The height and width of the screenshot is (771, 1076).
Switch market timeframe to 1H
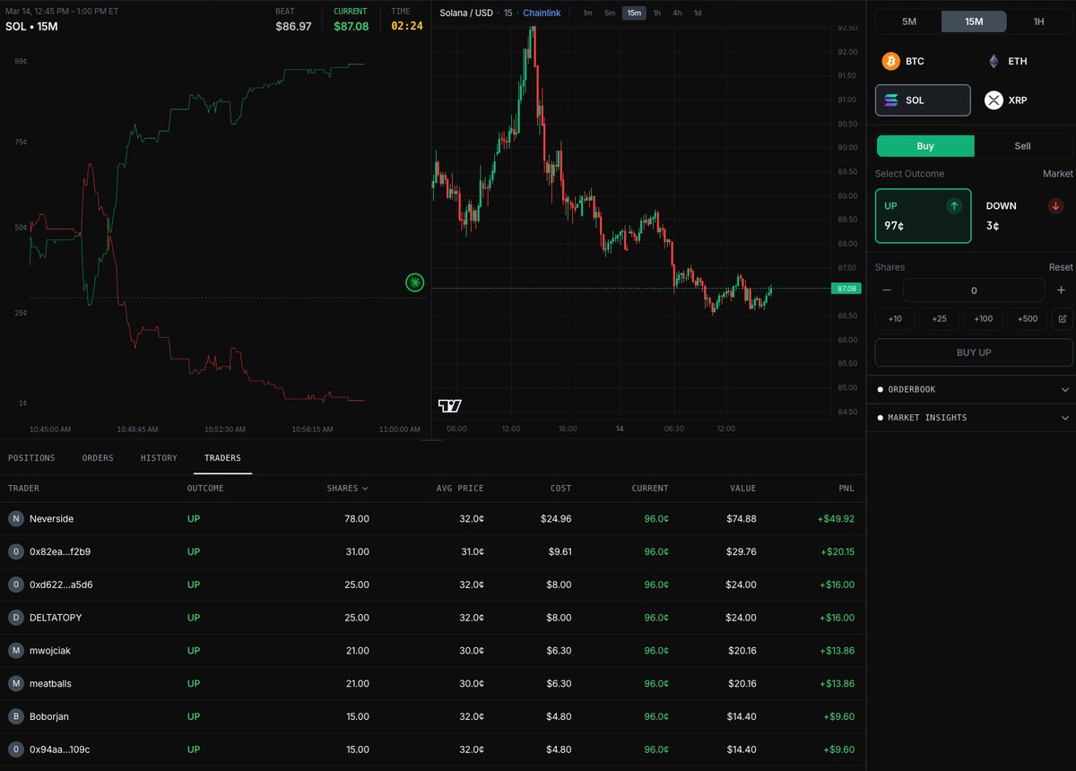pyautogui.click(x=1039, y=22)
